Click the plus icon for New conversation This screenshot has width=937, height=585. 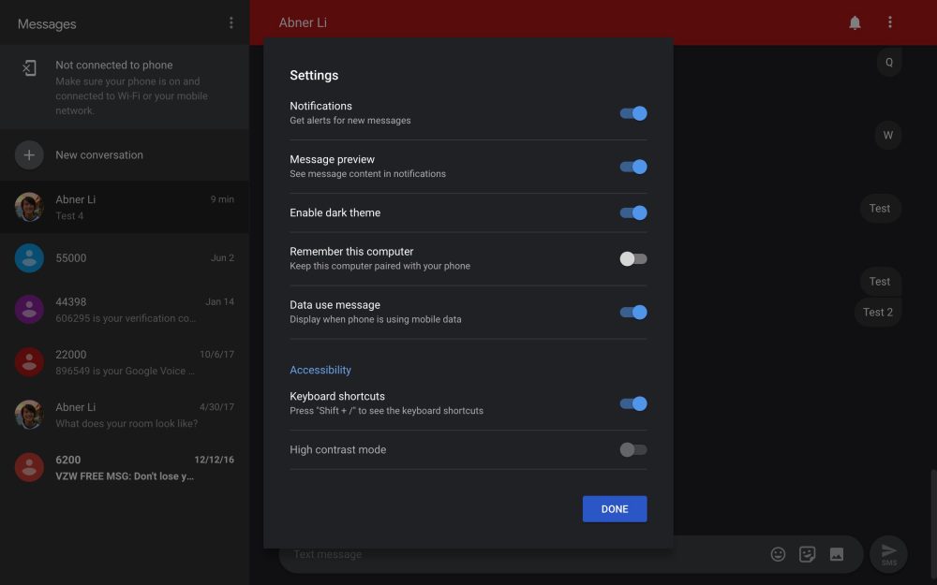[x=29, y=154]
